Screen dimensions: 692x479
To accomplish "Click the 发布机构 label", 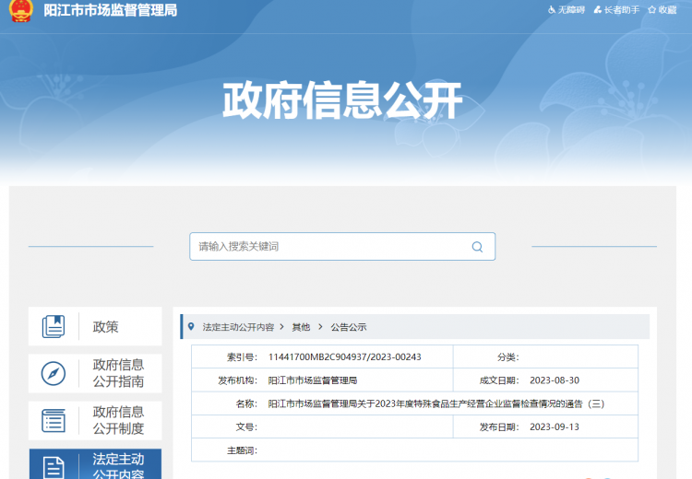I will click(237, 380).
